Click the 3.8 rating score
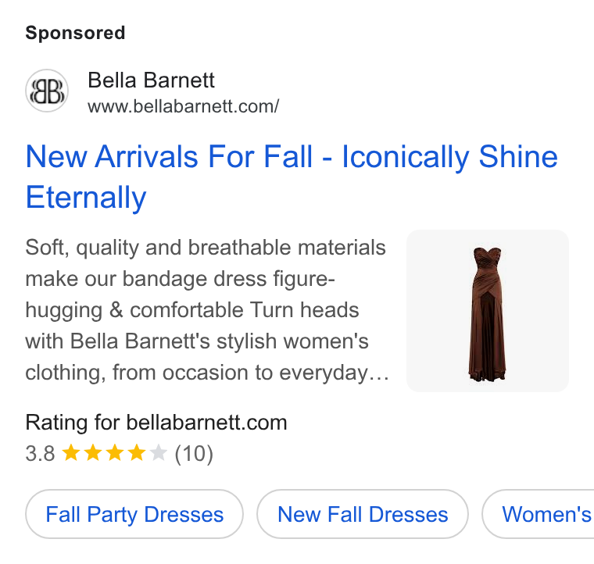 (x=40, y=454)
